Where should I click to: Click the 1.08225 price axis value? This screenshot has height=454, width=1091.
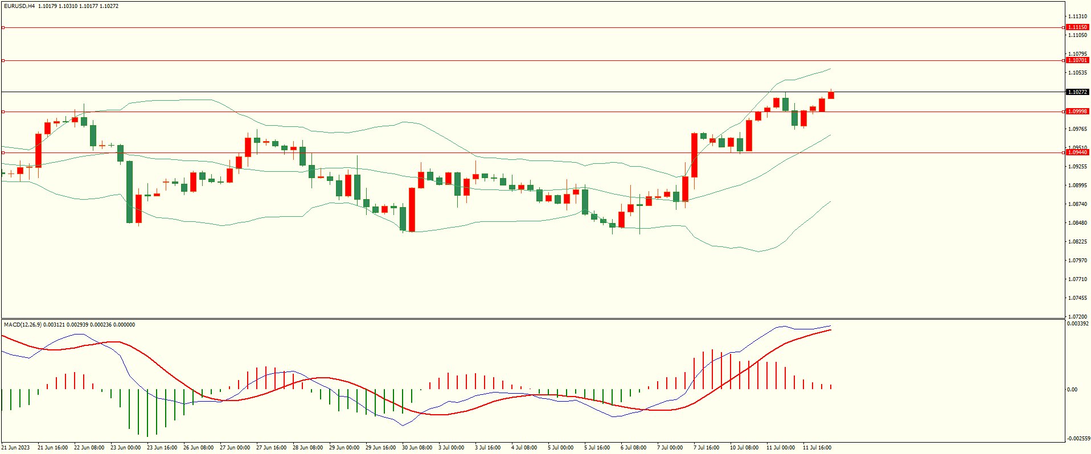[1077, 242]
